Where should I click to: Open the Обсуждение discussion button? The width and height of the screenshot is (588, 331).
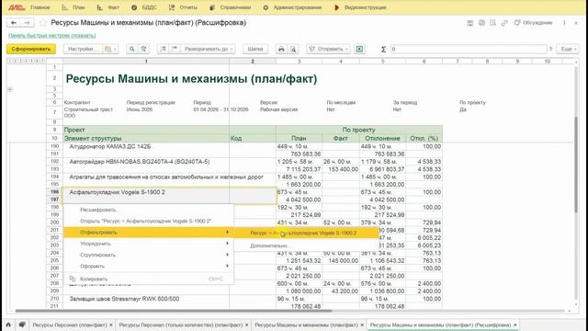(x=533, y=23)
